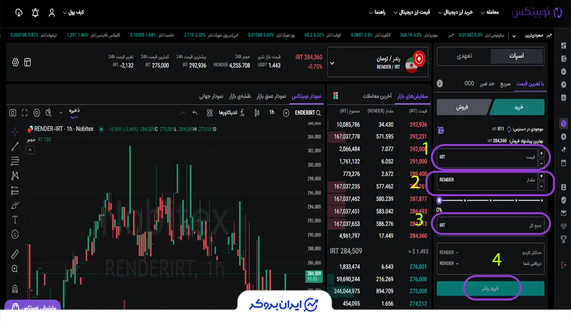Open the راهنما help menu
The width and height of the screenshot is (571, 321).
click(x=377, y=12)
